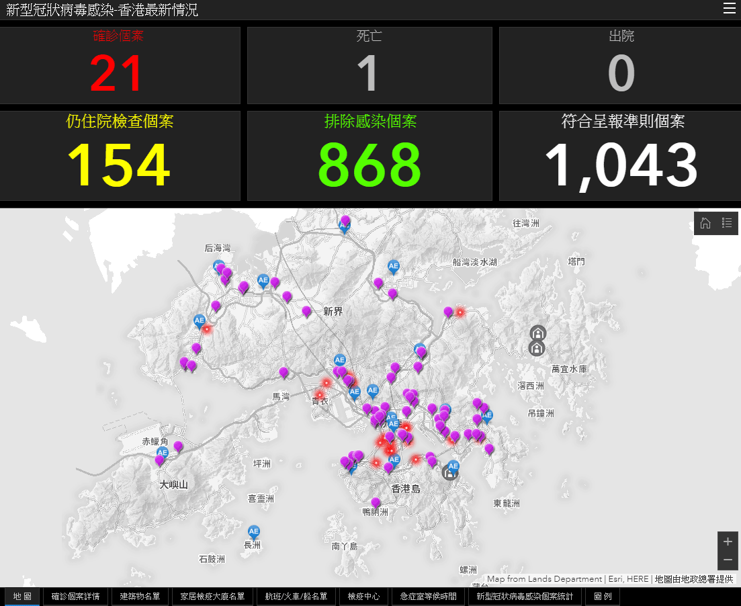Click the AE hospital marker above 長洲
741x606 pixels.
[x=253, y=532]
